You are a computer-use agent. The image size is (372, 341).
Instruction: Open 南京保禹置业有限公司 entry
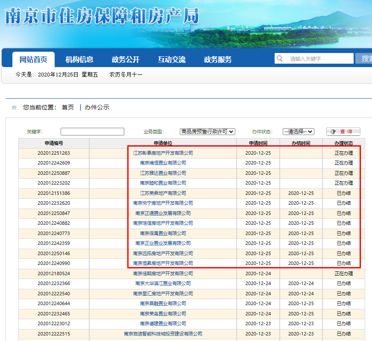(163, 233)
